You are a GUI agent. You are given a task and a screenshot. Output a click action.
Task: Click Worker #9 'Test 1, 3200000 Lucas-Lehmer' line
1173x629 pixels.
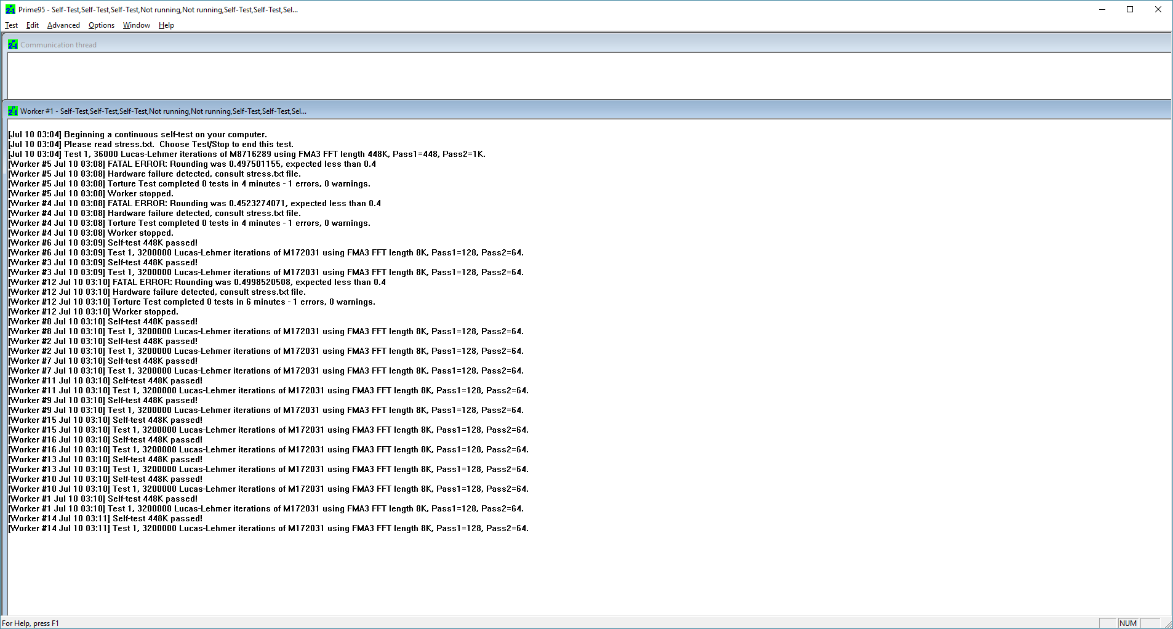tap(266, 410)
